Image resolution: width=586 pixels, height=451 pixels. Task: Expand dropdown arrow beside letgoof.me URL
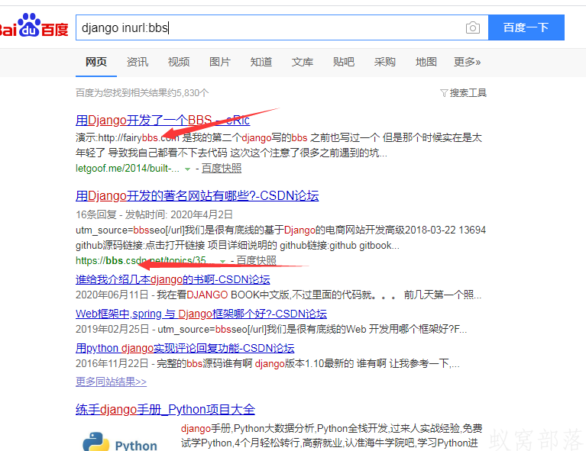point(188,169)
